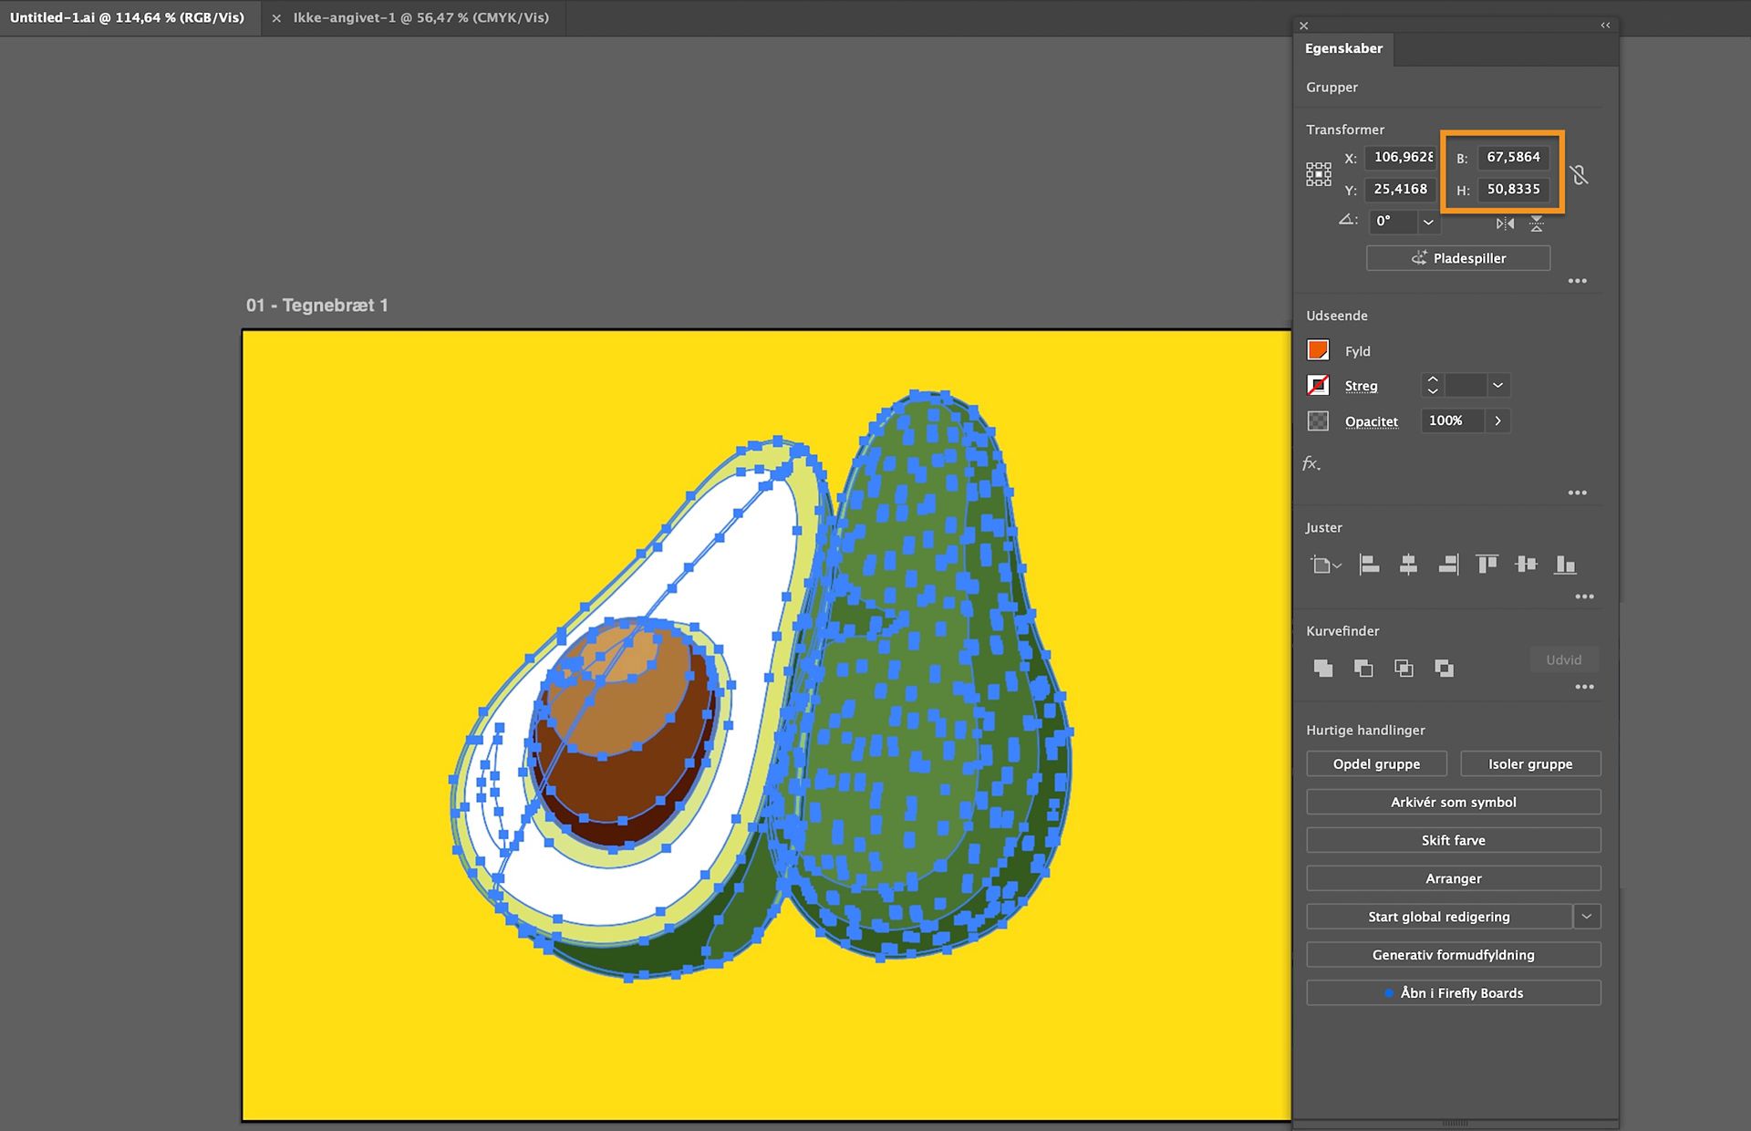Click the fx effects icon
The image size is (1751, 1131).
click(1311, 463)
